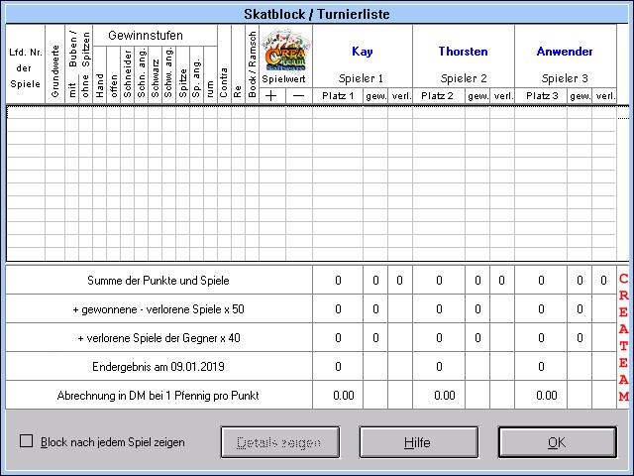Click the Hilfe button
Screen dimensions: 634x476
(x=418, y=442)
